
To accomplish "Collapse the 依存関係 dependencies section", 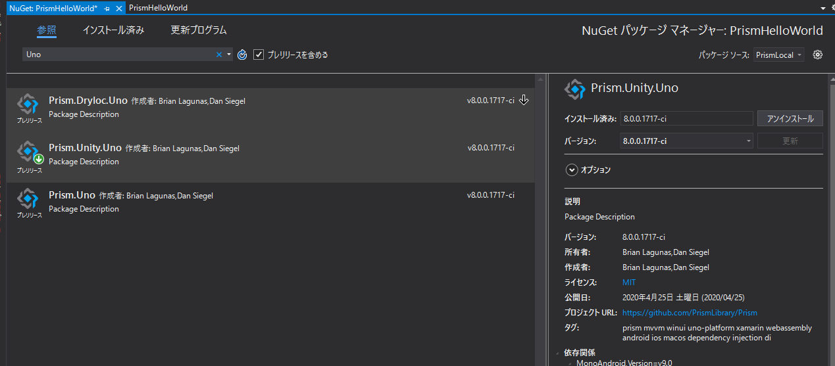I will [x=559, y=354].
